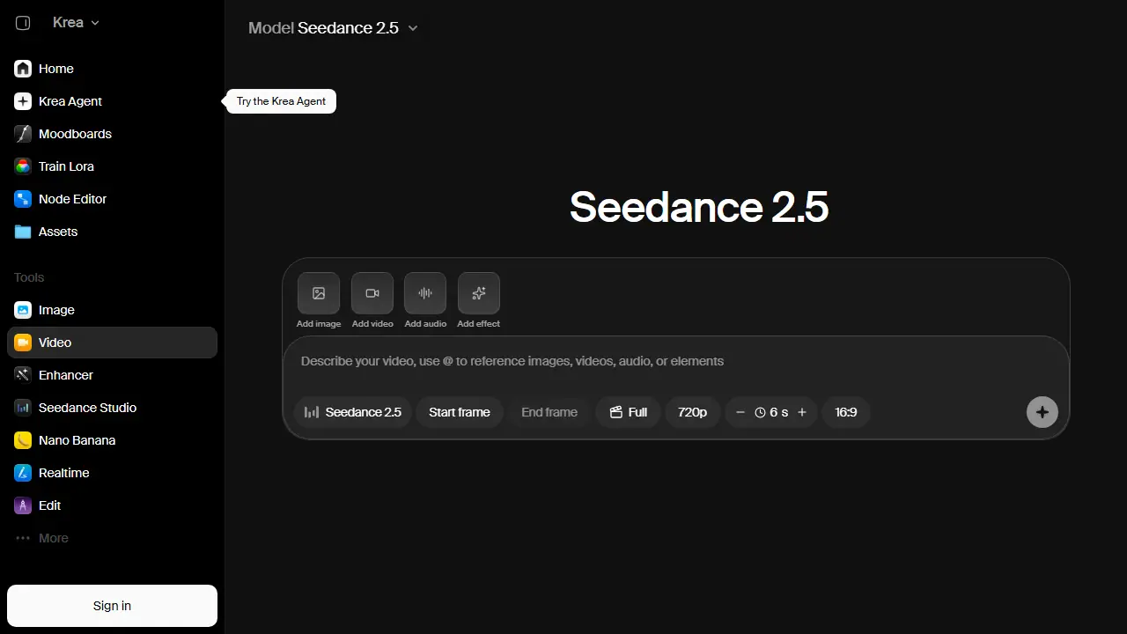The width and height of the screenshot is (1127, 634).
Task: Open the Krea workspace dropdown
Action: point(76,23)
